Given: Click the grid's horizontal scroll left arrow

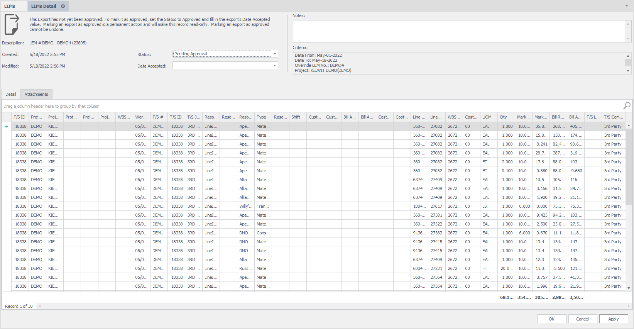Looking at the screenshot, I should coord(39,306).
